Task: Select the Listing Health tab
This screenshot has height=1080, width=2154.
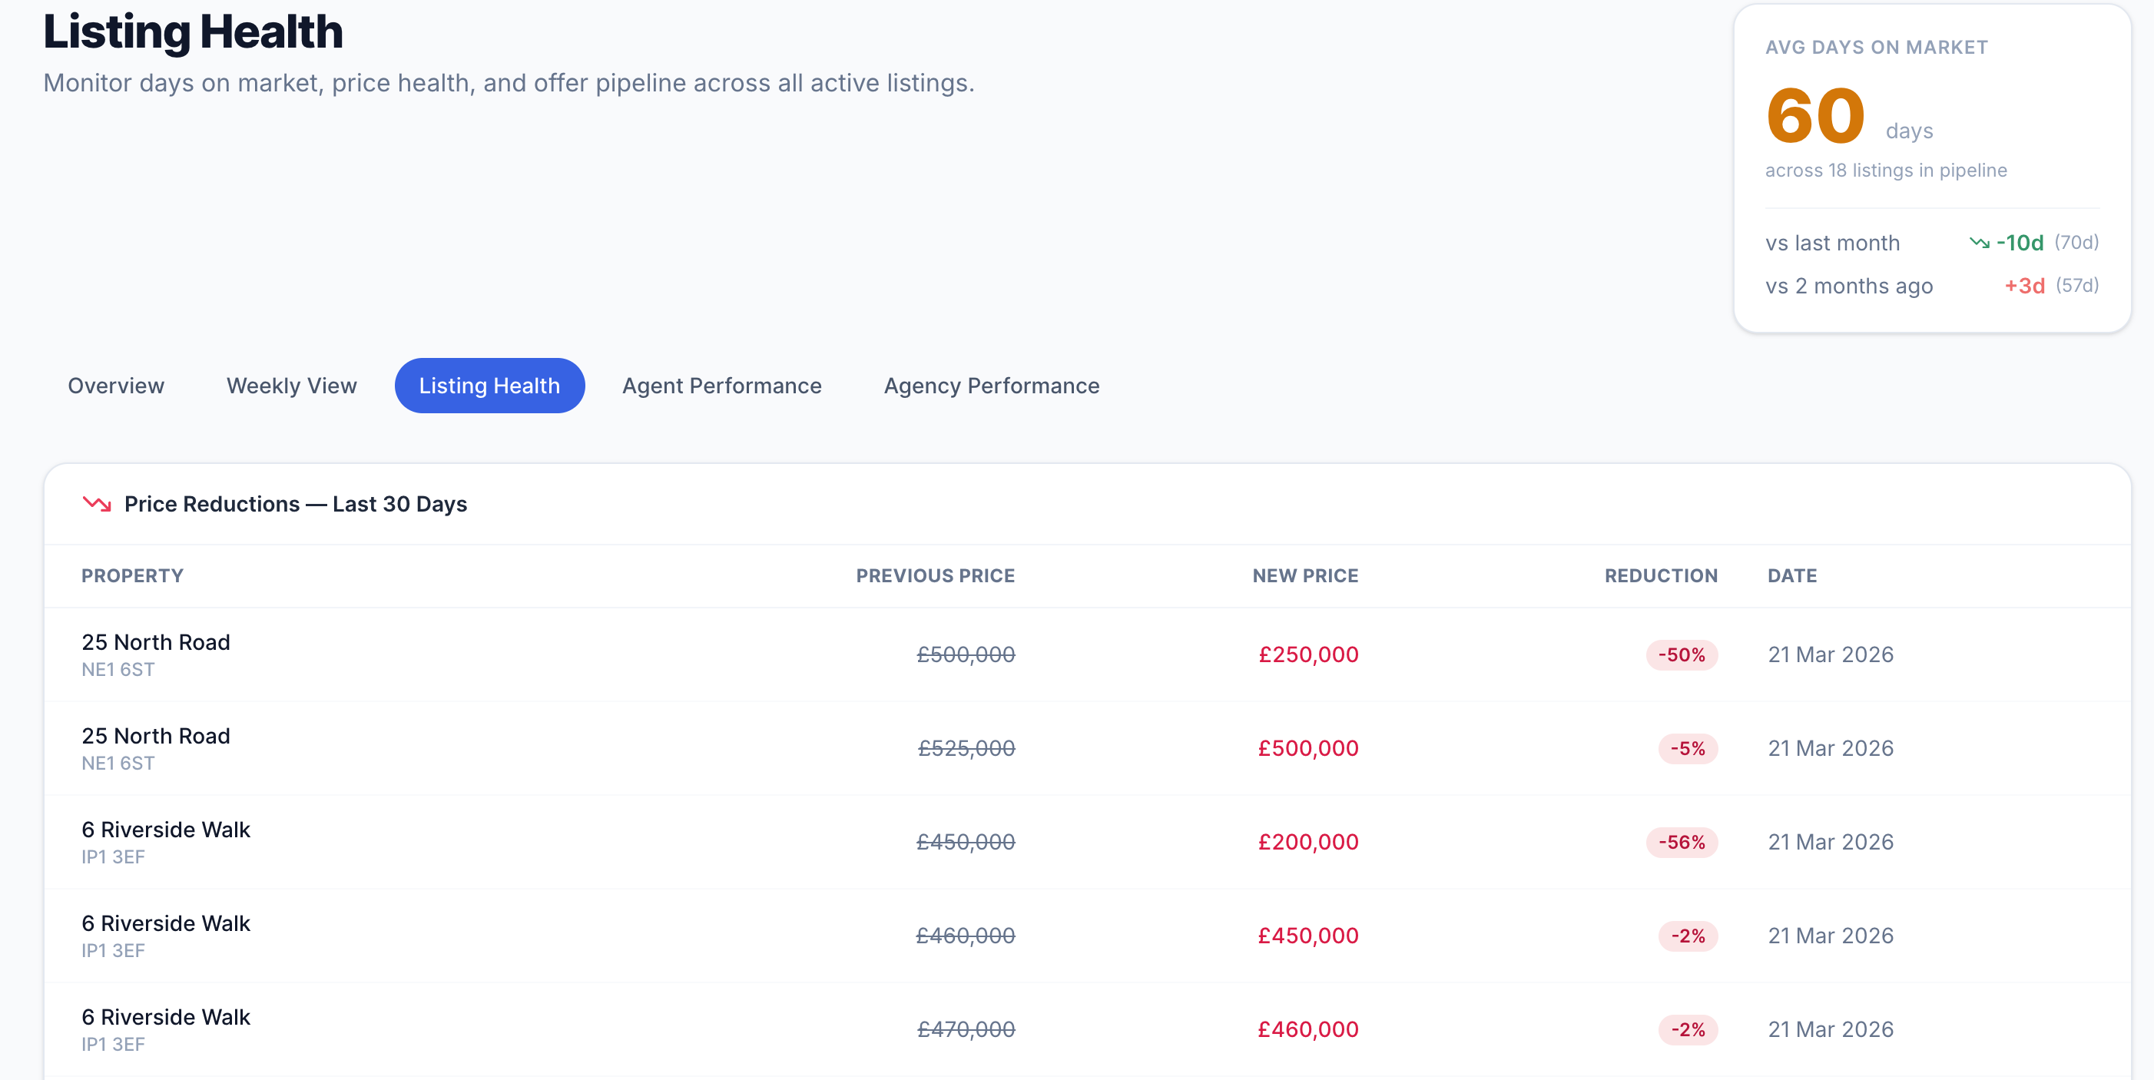Action: (489, 386)
